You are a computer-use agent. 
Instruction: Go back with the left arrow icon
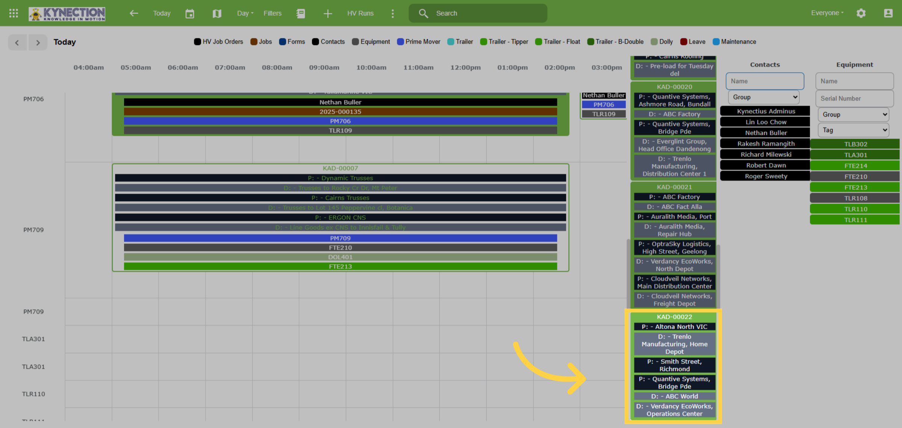pos(134,13)
